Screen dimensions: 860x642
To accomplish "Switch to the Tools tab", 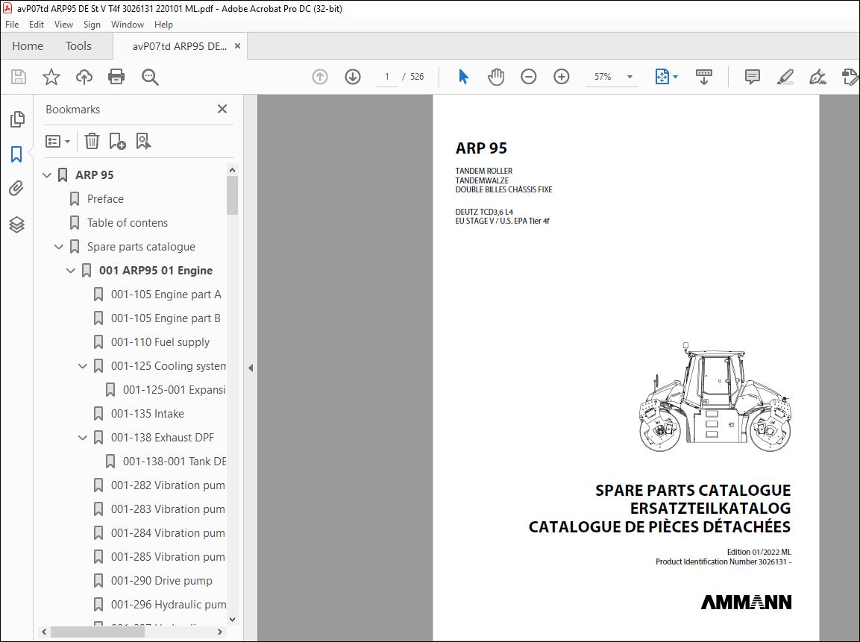I will pyautogui.click(x=78, y=46).
